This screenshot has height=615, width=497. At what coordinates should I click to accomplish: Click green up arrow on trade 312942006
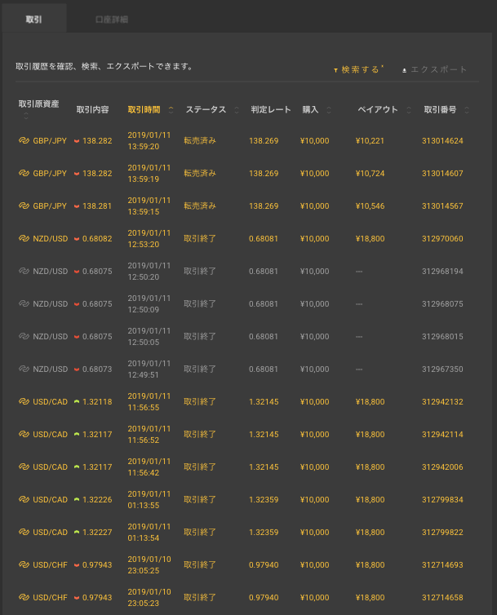pos(77,467)
